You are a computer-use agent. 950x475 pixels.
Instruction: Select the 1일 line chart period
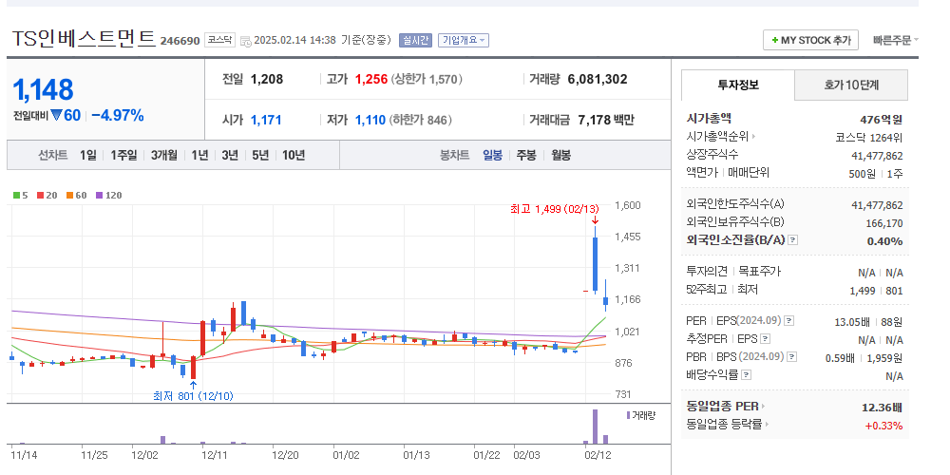87,155
